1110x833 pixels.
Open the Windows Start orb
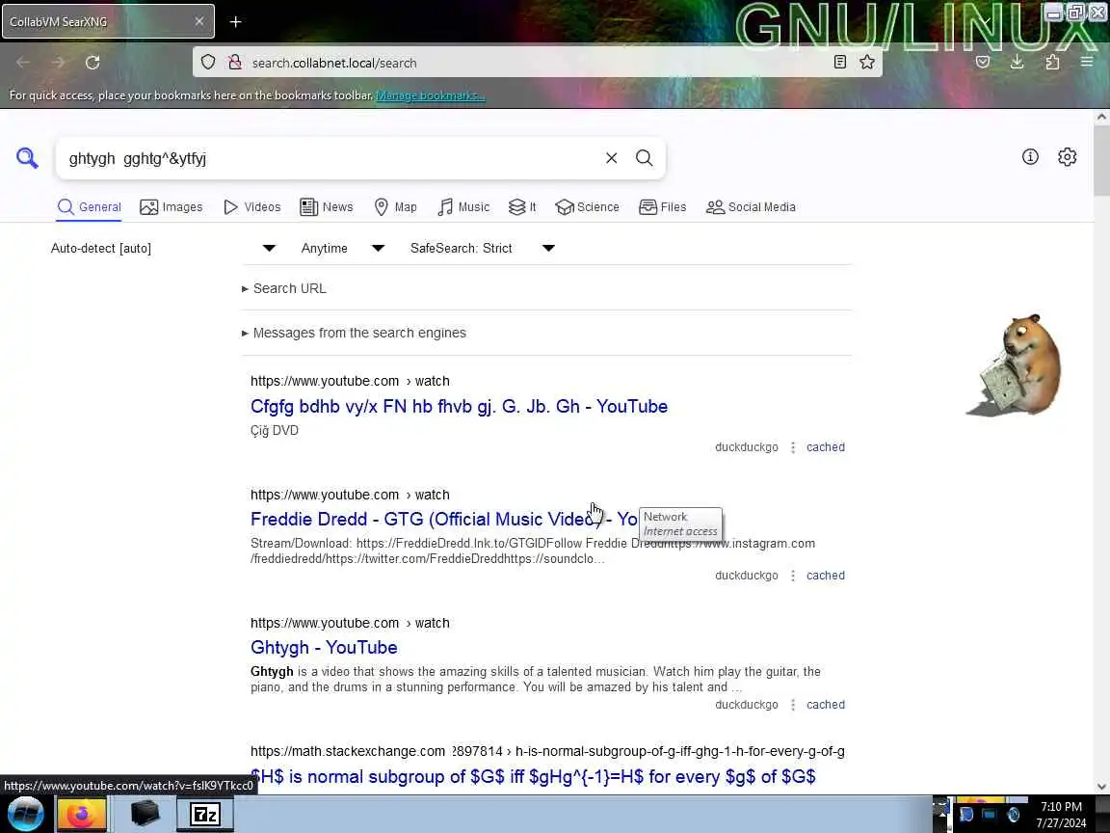25,814
